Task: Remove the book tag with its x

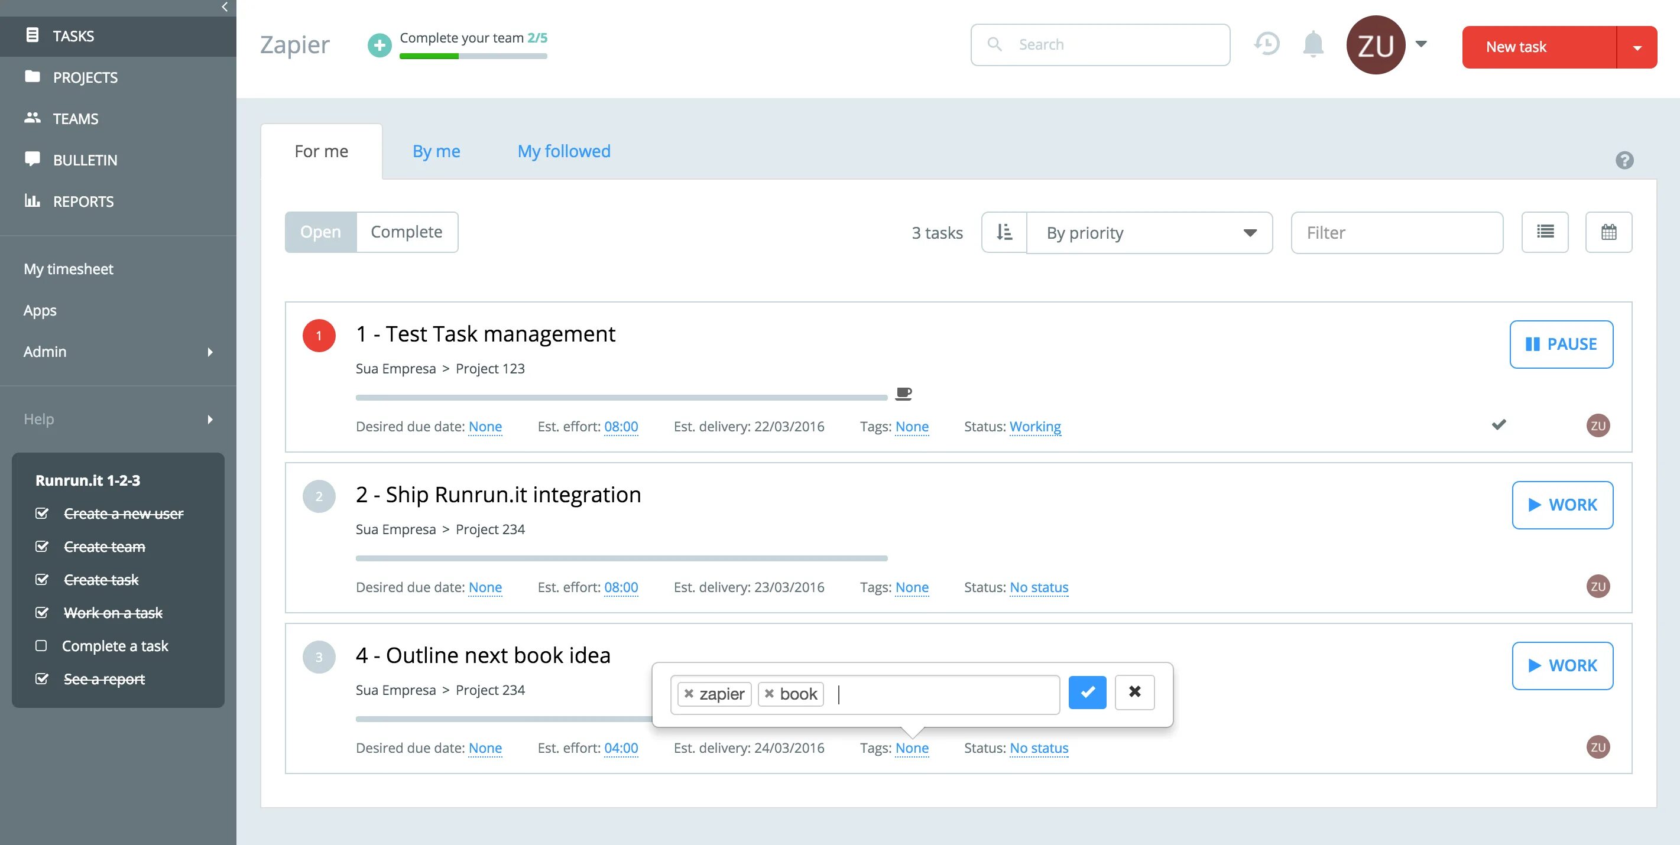Action: [770, 694]
